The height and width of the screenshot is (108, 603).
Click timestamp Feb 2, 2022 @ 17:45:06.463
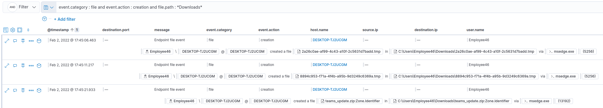[73, 40]
